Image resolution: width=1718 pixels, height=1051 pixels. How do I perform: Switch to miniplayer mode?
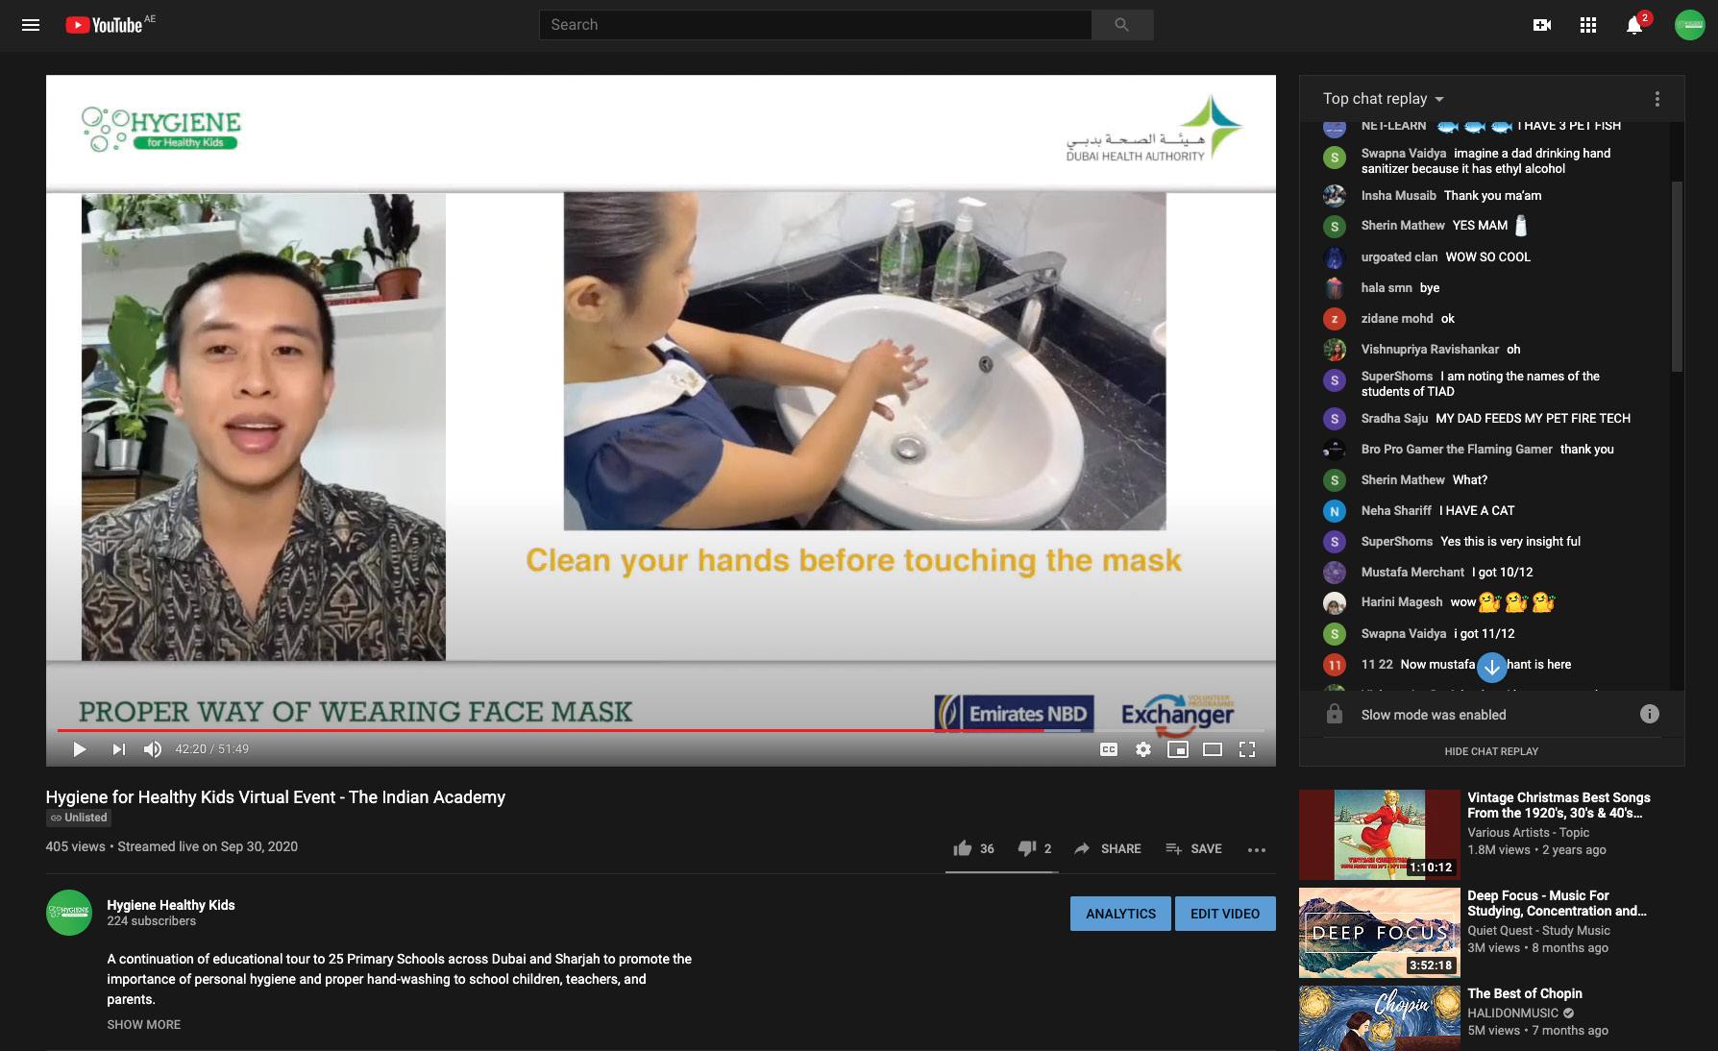point(1178,749)
